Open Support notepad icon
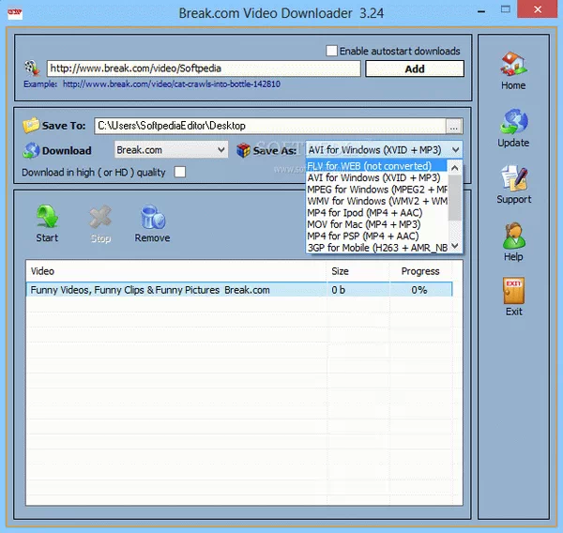Image resolution: width=563 pixels, height=533 pixels. (x=514, y=178)
